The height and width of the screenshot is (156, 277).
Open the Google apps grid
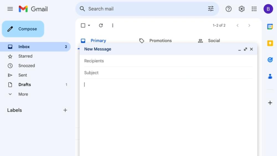[254, 9]
